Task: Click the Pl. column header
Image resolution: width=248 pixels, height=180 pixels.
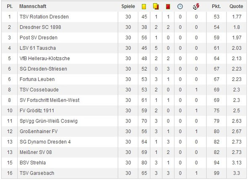Action: (x=10, y=6)
